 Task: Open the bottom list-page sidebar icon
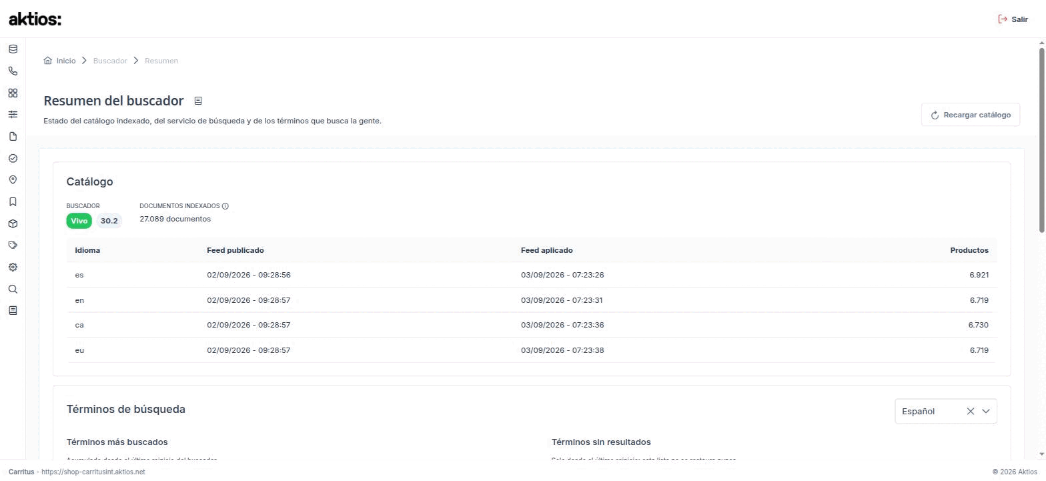[x=13, y=310]
